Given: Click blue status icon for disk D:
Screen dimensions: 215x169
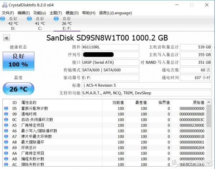Looking at the screenshot, I should coord(3,19).
